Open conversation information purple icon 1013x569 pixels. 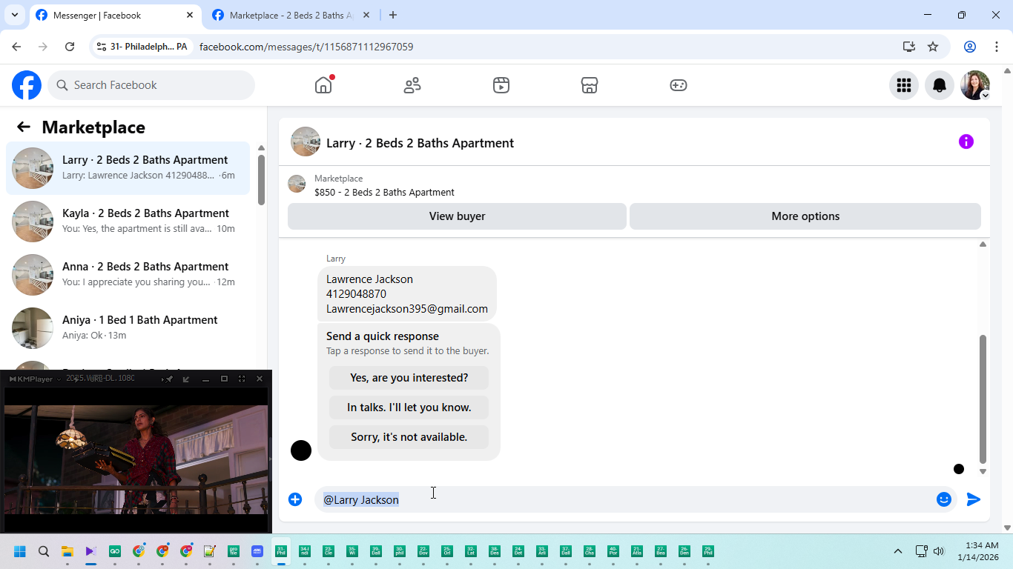(966, 142)
